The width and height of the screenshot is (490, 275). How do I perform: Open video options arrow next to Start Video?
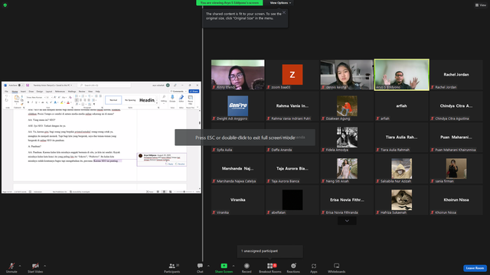click(x=44, y=266)
